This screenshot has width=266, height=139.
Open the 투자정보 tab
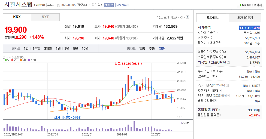point(213,18)
